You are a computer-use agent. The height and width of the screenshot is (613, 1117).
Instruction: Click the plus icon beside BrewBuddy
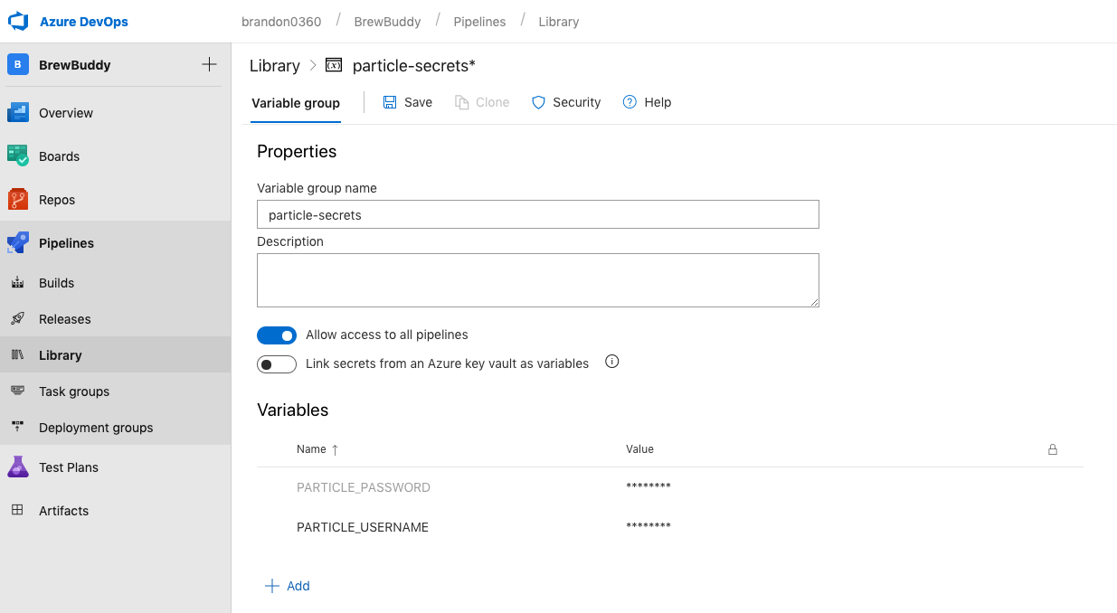[209, 64]
